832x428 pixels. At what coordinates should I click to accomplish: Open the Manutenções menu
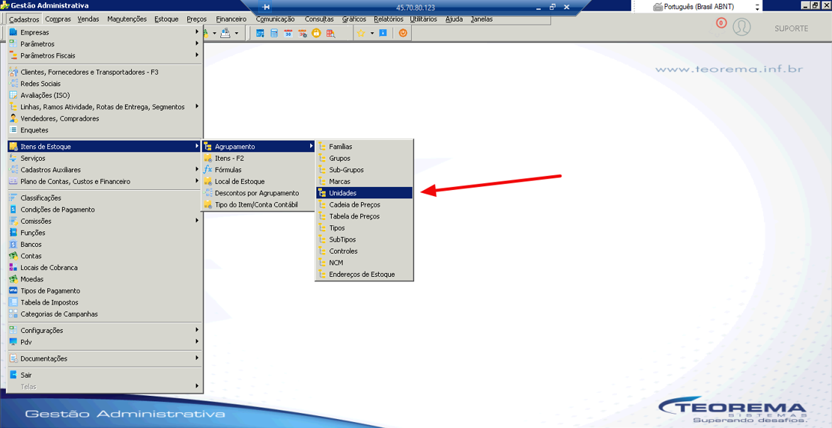pos(127,19)
